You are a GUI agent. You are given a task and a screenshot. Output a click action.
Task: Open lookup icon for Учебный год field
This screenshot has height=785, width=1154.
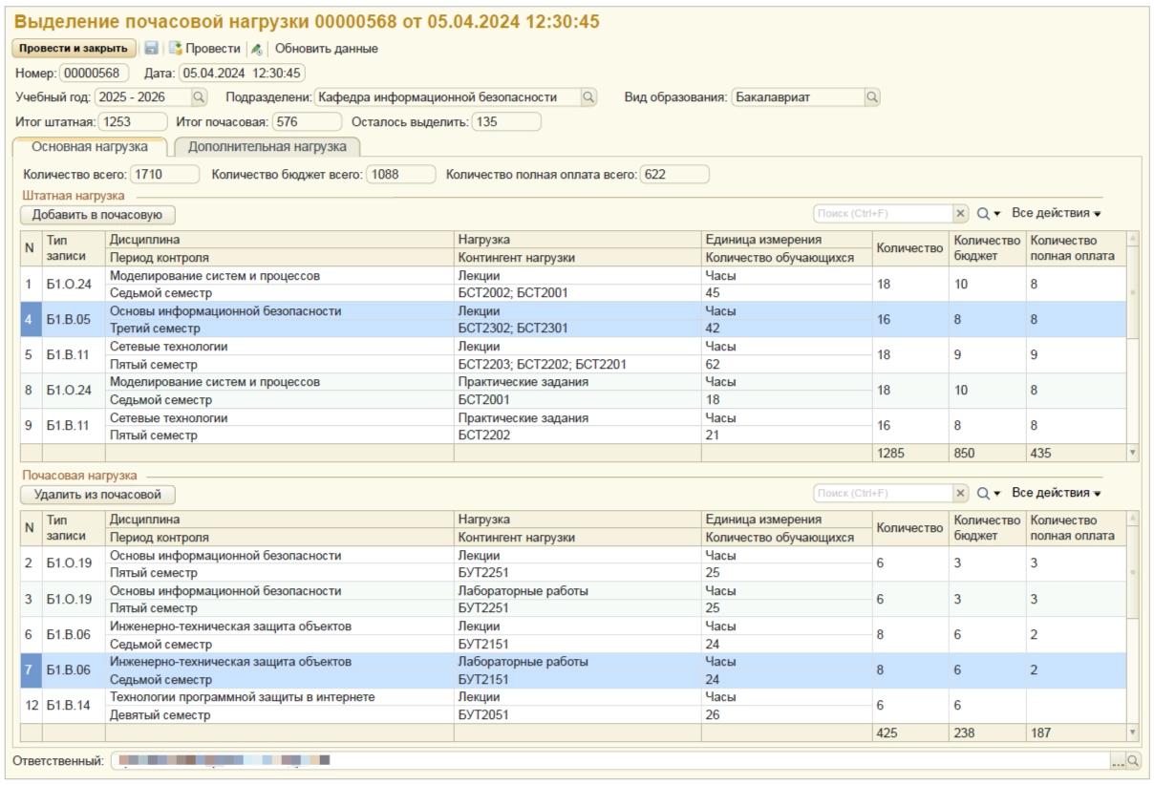coord(199,97)
